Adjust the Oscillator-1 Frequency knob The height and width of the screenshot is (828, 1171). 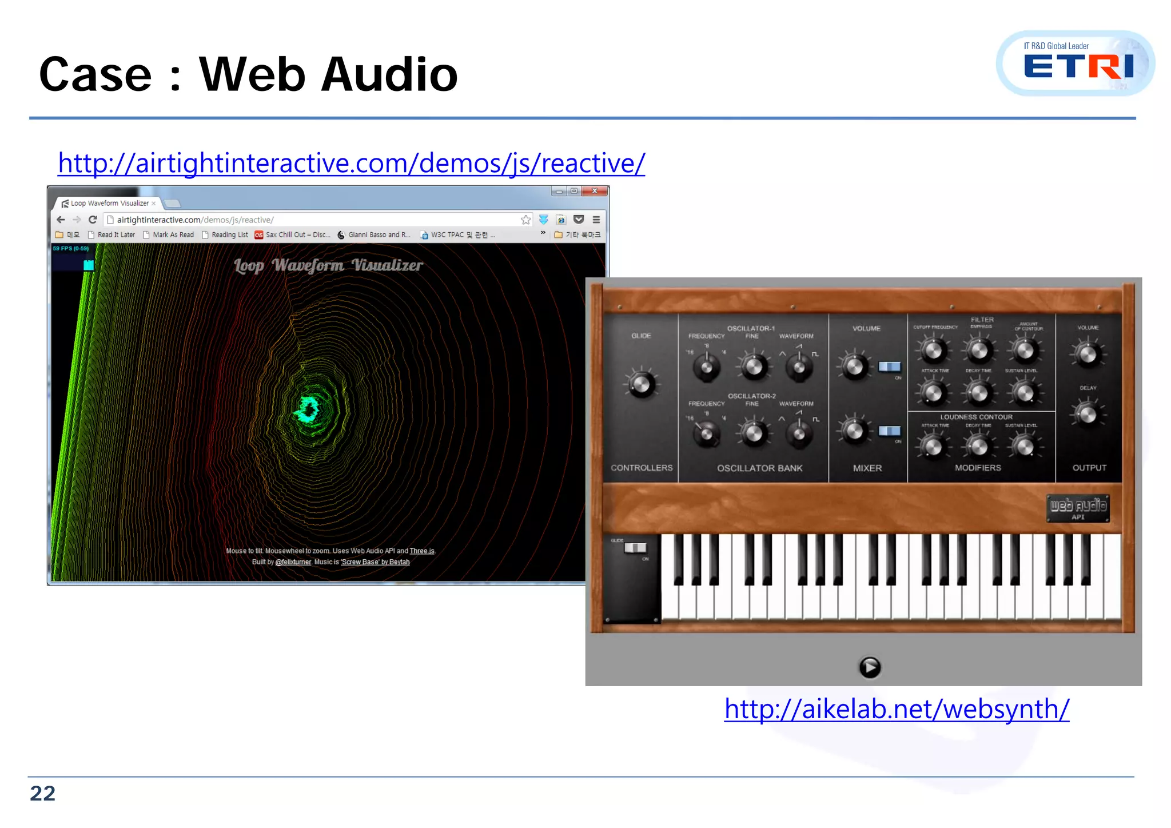(x=707, y=367)
